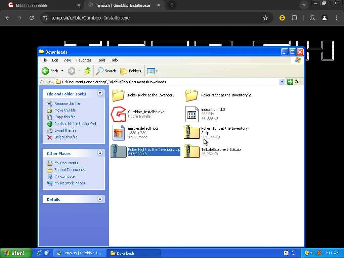Click Chrome bookmark star icon
The height and width of the screenshot is (258, 344).
[x=265, y=18]
